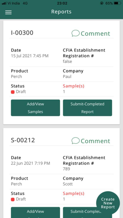
Task: Tap the red Draft status indicator of I-00300
Action: (x=13, y=92)
